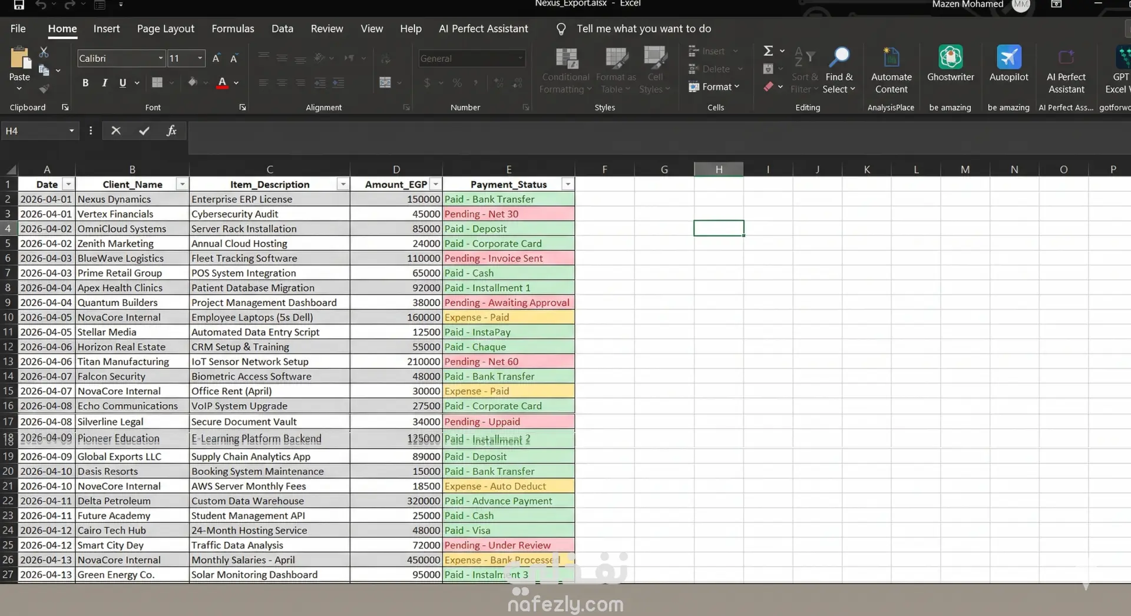Click the Insert cells button
The width and height of the screenshot is (1131, 616).
(x=713, y=51)
